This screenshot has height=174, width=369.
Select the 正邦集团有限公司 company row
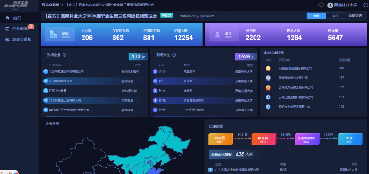point(95,81)
